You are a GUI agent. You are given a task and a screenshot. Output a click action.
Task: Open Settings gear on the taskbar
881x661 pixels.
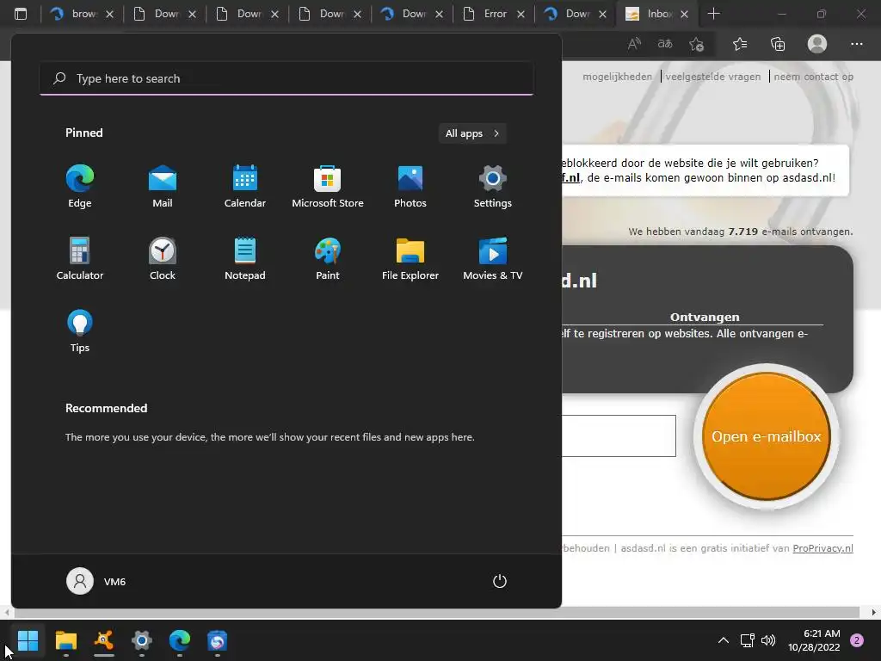click(142, 640)
